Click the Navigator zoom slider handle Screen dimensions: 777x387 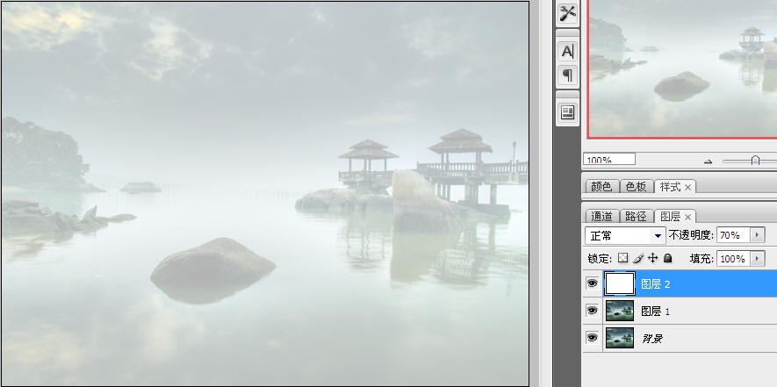coord(755,161)
